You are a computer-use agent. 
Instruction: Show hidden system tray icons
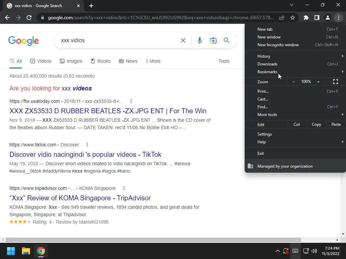pyautogui.click(x=278, y=251)
